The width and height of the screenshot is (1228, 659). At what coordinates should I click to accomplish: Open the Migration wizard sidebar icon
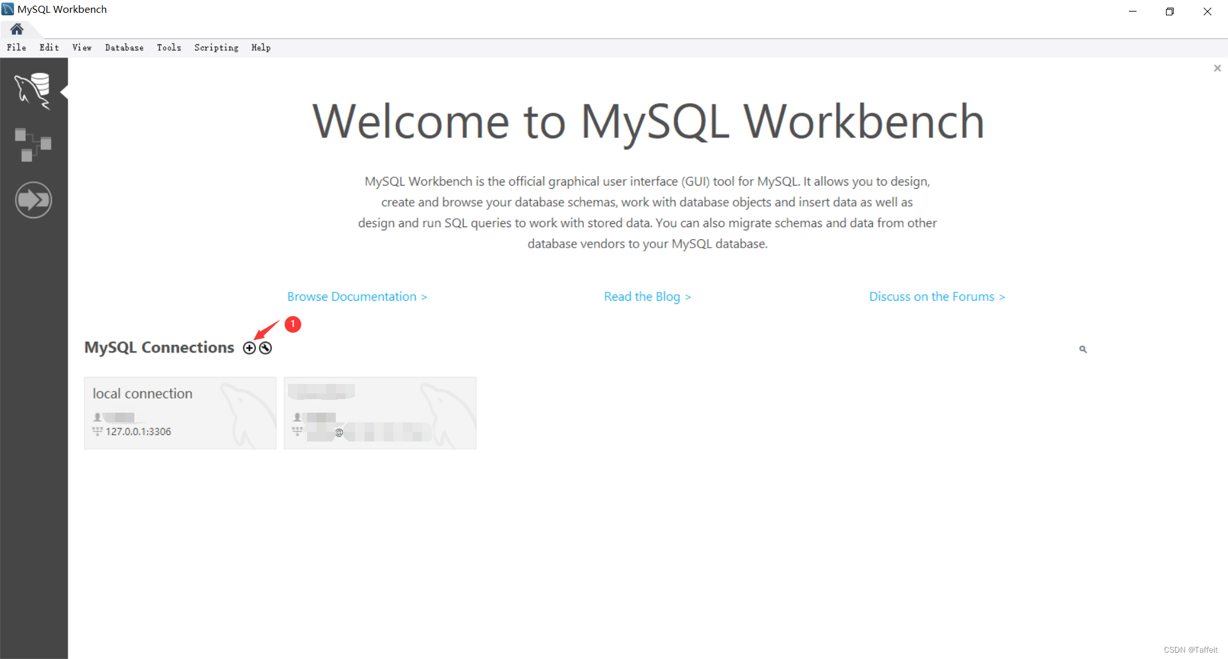click(x=34, y=200)
